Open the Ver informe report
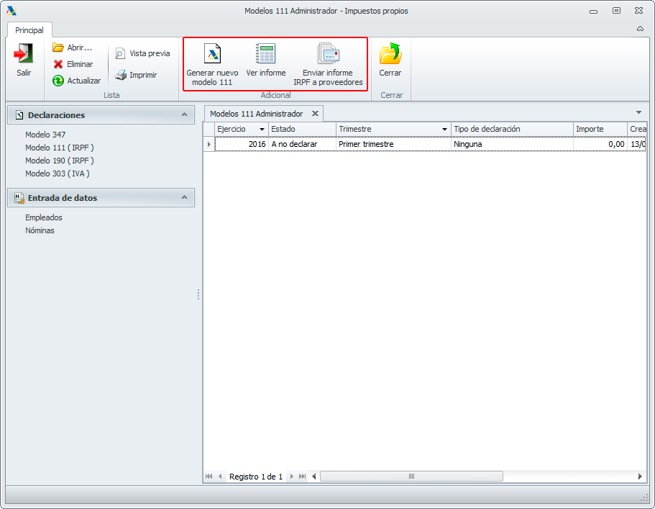Viewport: 655px width, 509px height. pos(266,60)
